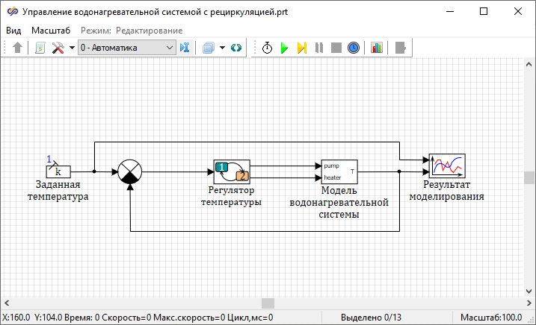
Task: Click the wrench and hammer tools icon
Action: [58, 48]
